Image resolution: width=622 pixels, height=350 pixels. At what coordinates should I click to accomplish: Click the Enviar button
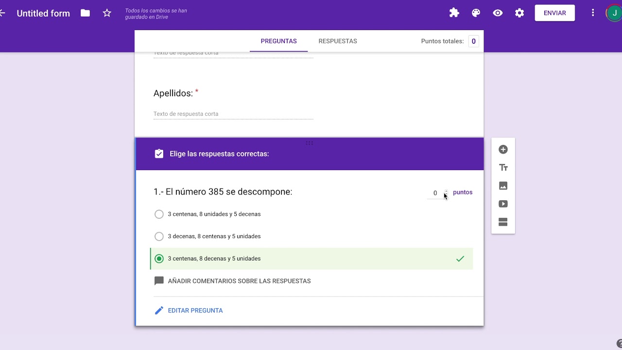pyautogui.click(x=555, y=13)
